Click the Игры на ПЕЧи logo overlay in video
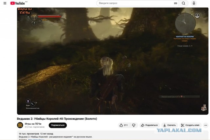The height and width of the screenshot is (140, 210). point(25,11)
